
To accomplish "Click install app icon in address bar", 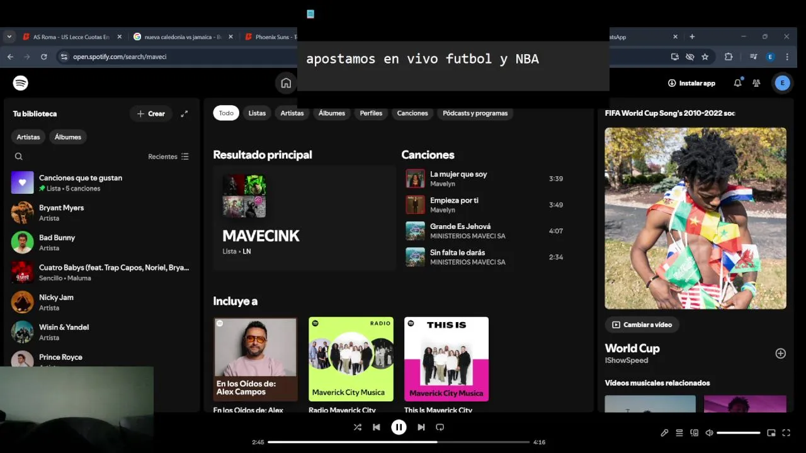I will [675, 57].
